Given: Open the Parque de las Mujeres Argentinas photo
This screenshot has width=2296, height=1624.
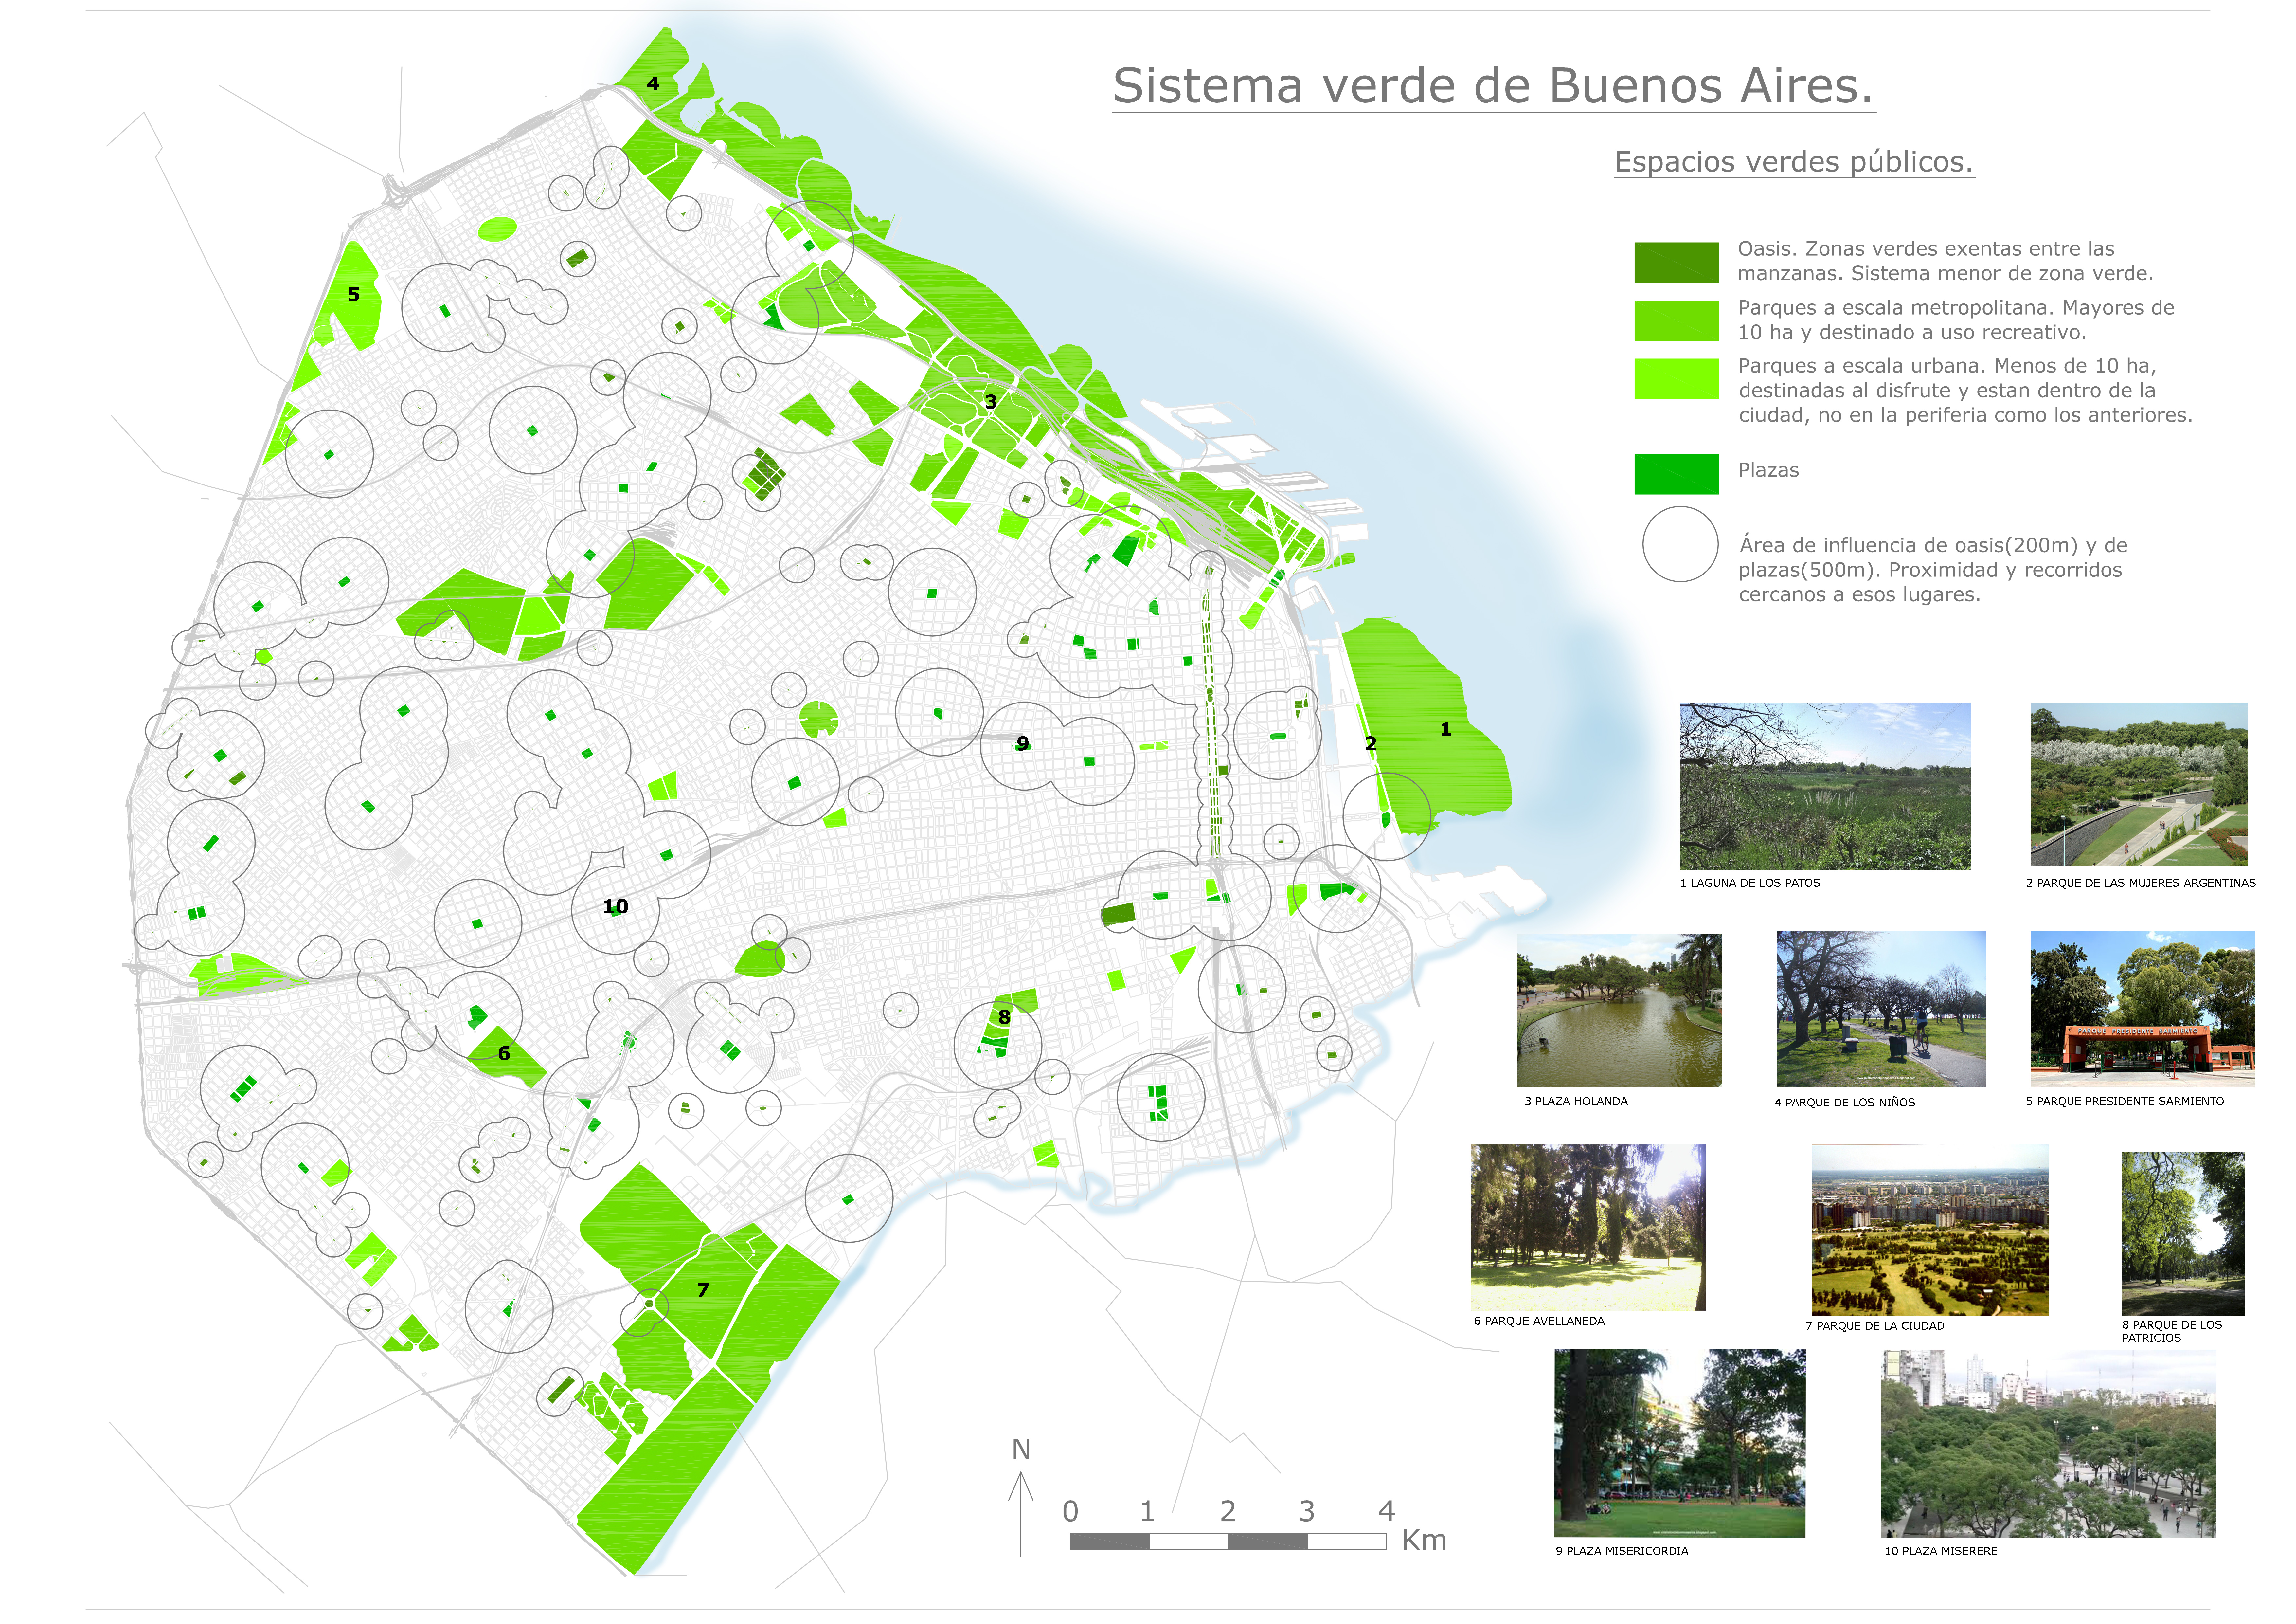Looking at the screenshot, I should click(2139, 783).
